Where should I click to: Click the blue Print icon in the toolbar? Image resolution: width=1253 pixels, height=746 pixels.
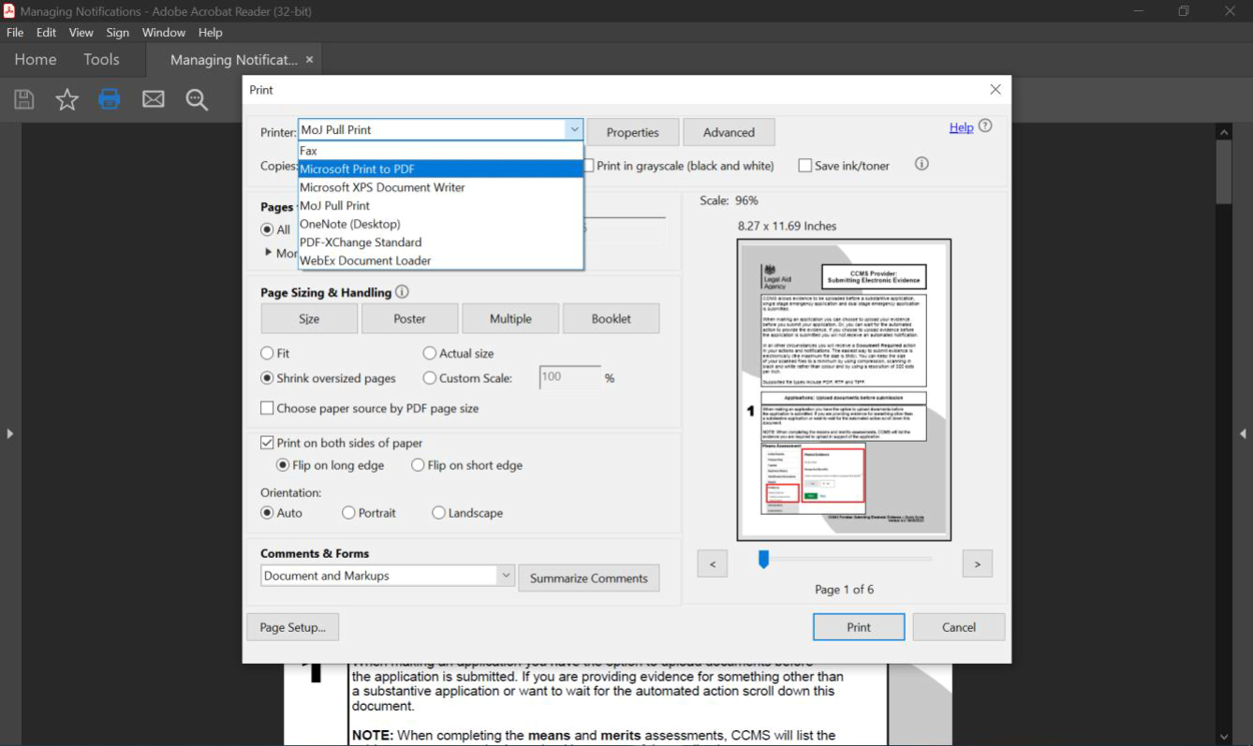click(x=110, y=99)
